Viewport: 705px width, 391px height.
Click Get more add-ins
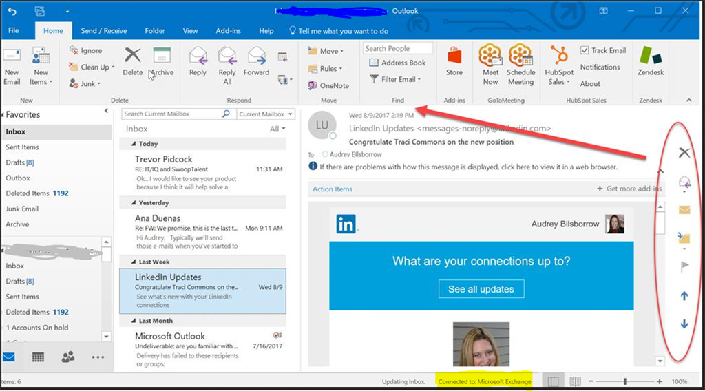tap(629, 189)
